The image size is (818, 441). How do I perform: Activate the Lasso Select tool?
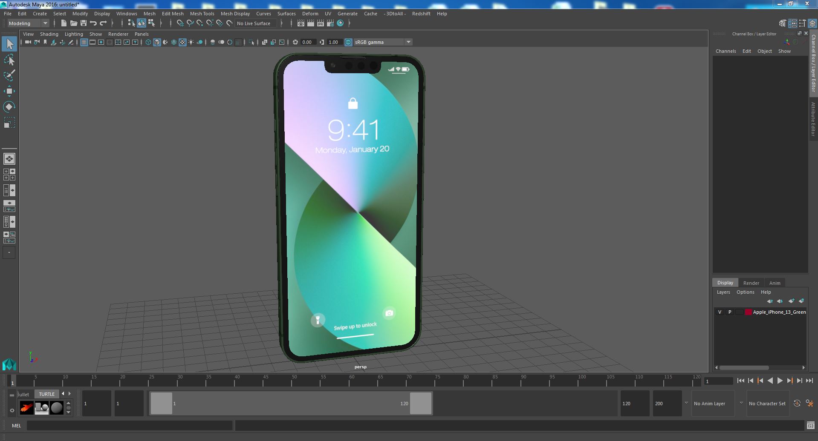point(9,60)
